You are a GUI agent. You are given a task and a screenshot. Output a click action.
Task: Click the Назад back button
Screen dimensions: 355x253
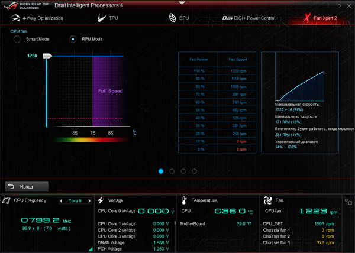(27, 187)
